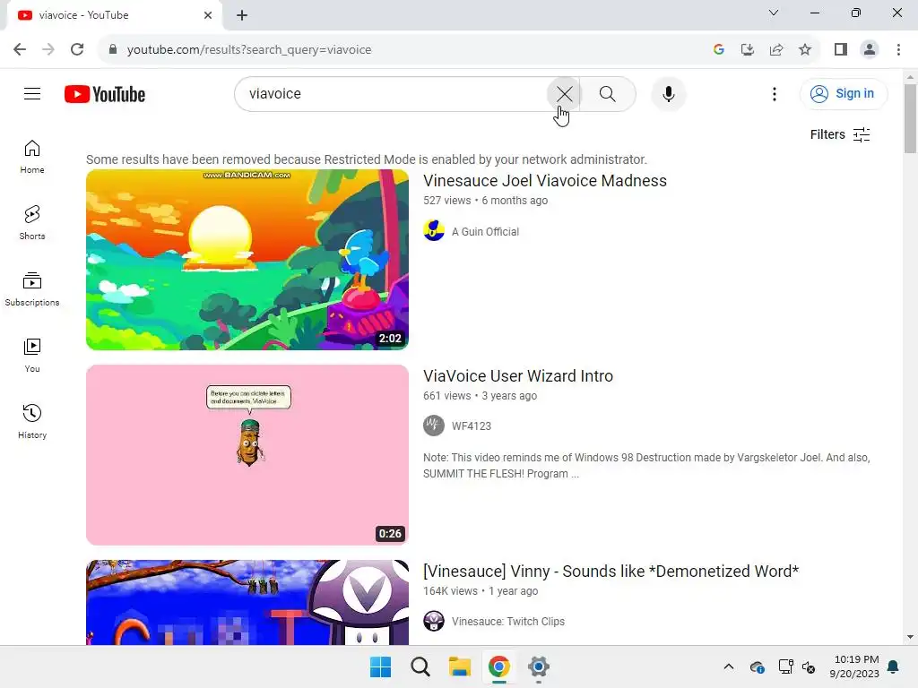Visit Vinesauce: Twitch Clips channel name

[508, 622]
